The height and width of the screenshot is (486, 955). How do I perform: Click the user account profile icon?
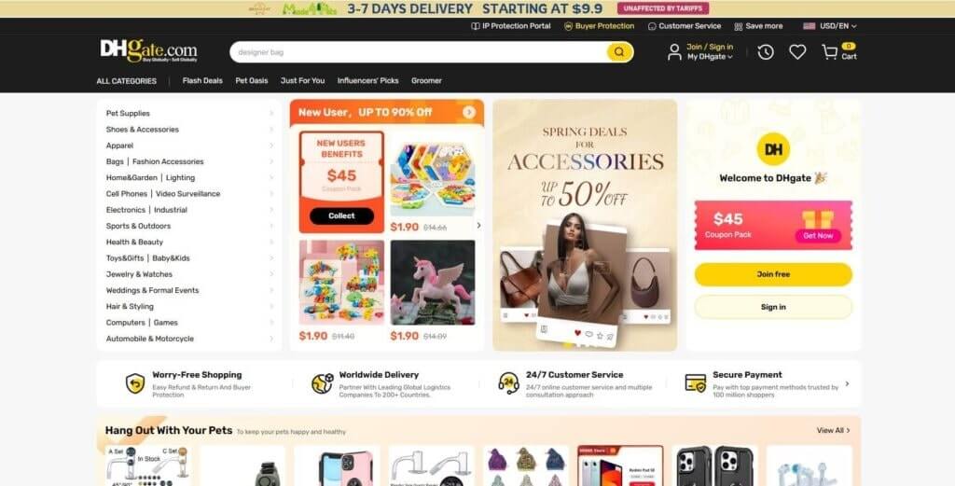(674, 52)
